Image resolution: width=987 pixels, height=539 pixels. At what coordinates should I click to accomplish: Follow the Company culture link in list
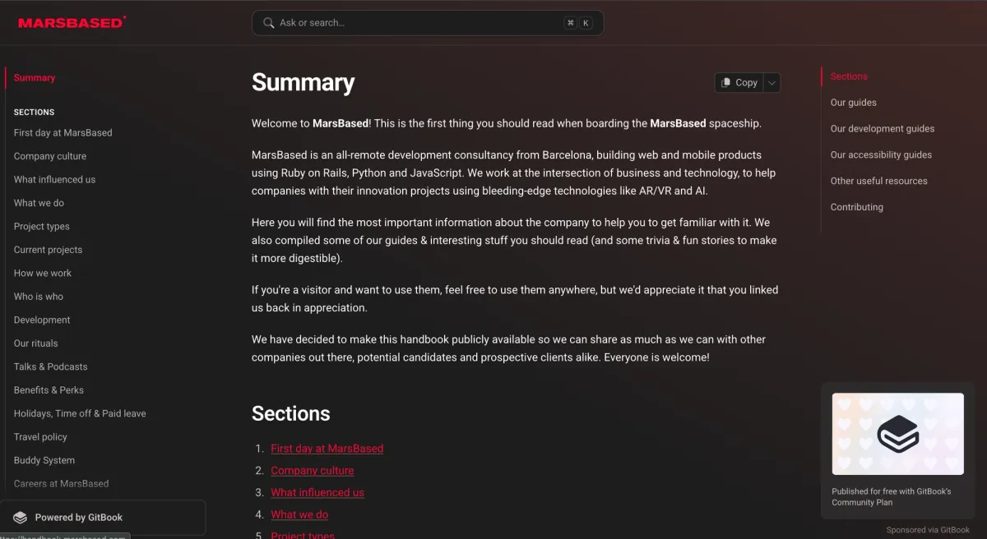click(x=312, y=471)
